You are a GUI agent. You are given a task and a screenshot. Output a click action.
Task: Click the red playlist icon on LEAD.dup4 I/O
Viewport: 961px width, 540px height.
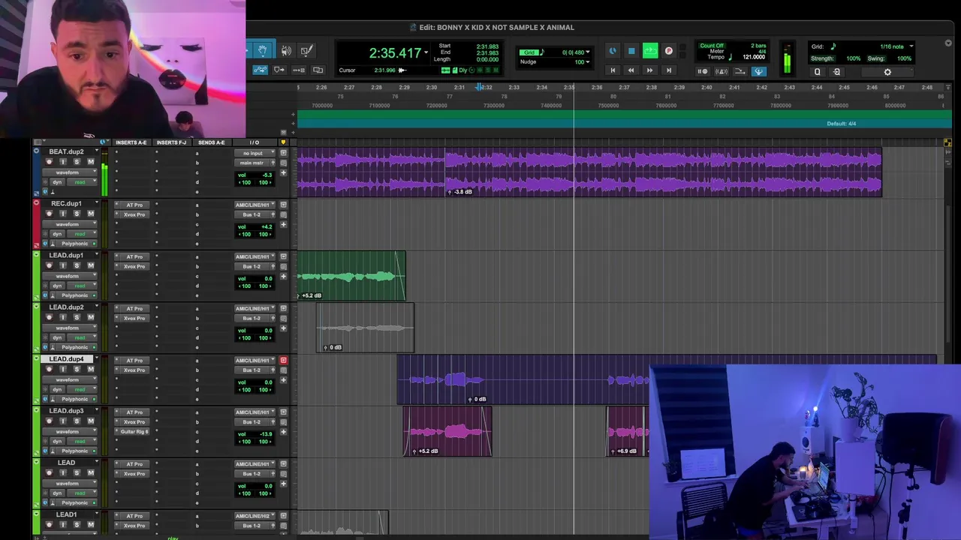tap(283, 361)
